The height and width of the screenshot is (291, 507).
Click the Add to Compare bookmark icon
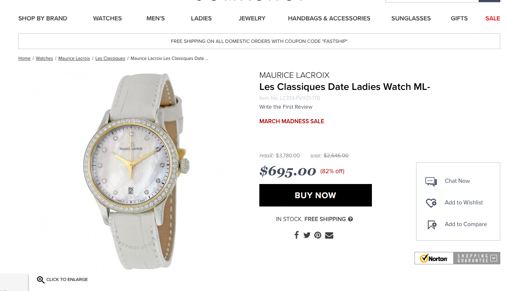click(432, 224)
